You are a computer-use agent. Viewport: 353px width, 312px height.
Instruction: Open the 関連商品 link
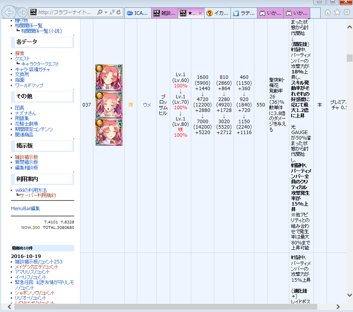tap(24, 134)
